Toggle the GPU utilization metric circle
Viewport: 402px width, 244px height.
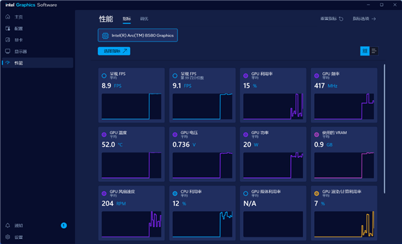tap(246, 76)
